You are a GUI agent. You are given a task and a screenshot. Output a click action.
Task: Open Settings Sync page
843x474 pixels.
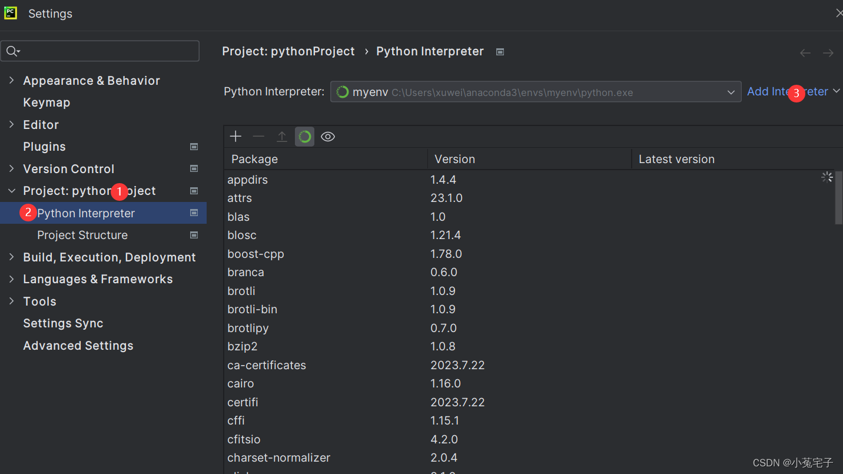pyautogui.click(x=63, y=323)
